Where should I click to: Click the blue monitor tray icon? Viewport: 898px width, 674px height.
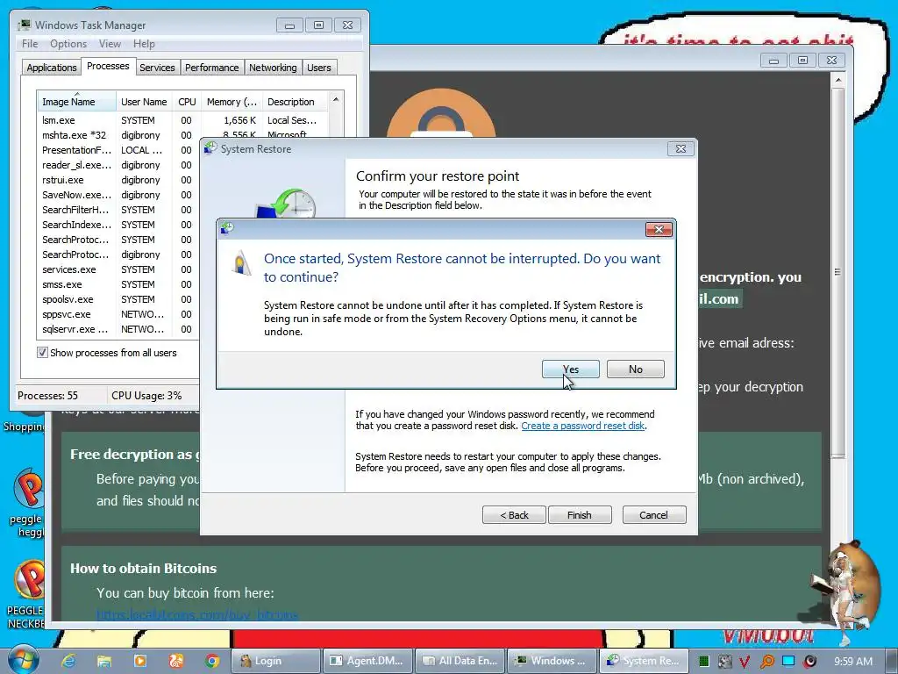[x=788, y=661]
